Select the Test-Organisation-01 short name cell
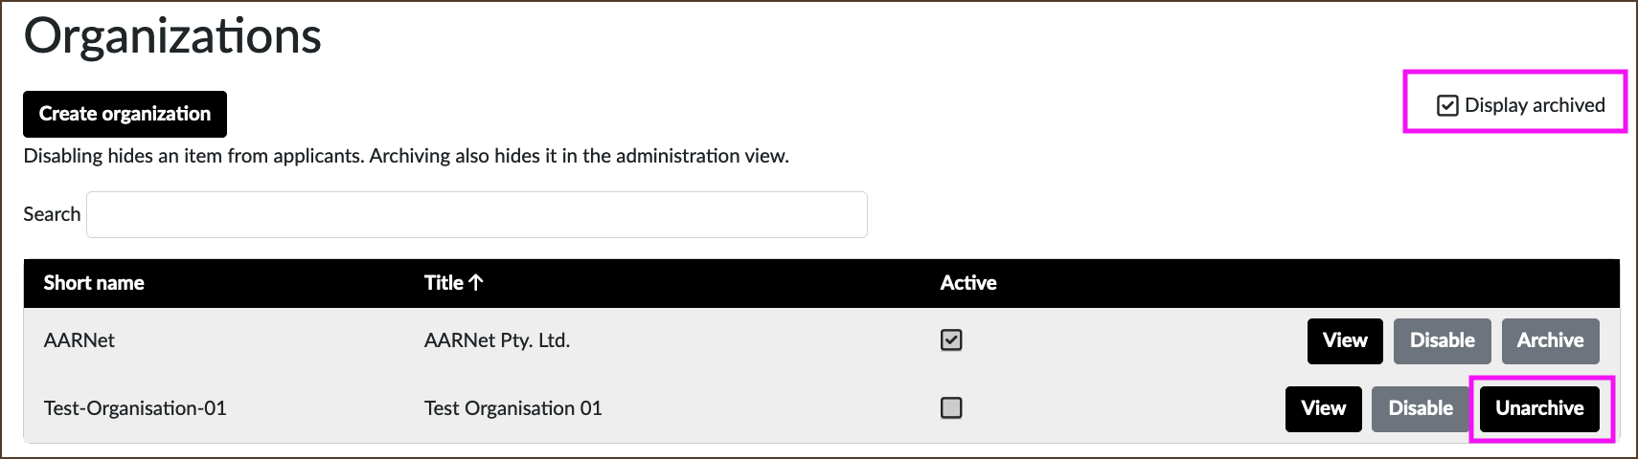The image size is (1638, 459). tap(135, 408)
